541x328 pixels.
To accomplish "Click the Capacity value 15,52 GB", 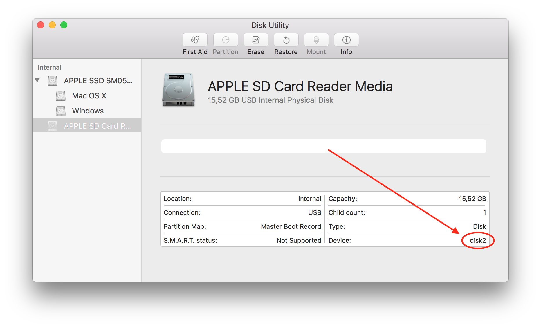I will [x=473, y=199].
